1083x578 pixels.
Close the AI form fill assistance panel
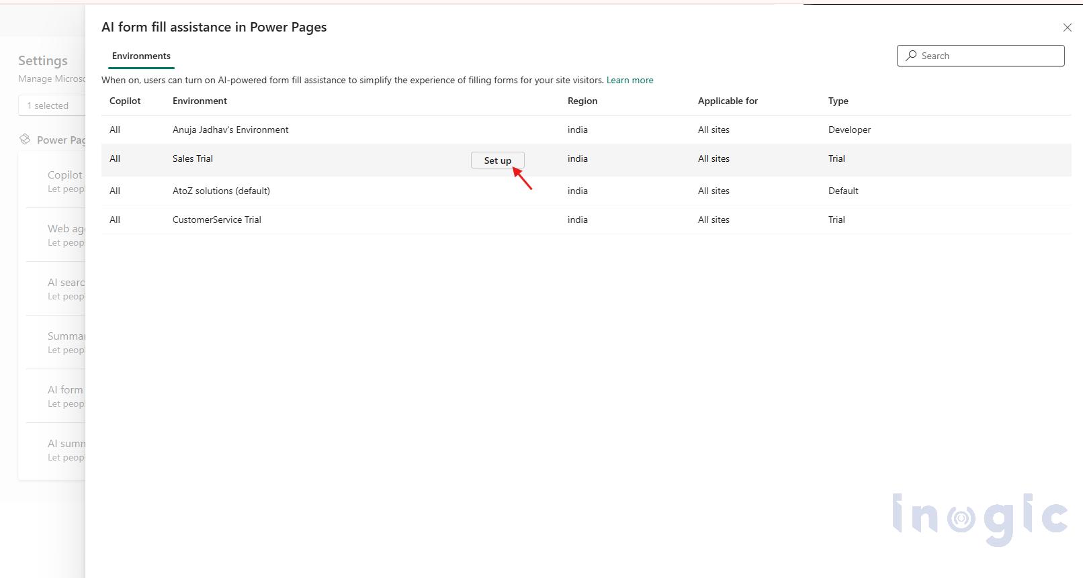coord(1067,28)
